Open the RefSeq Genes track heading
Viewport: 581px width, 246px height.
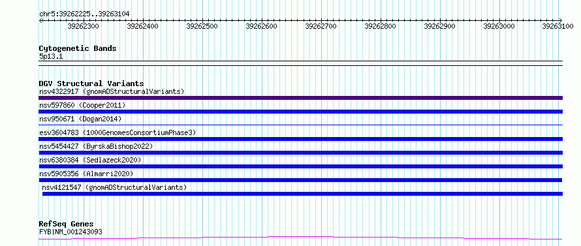[x=66, y=224]
